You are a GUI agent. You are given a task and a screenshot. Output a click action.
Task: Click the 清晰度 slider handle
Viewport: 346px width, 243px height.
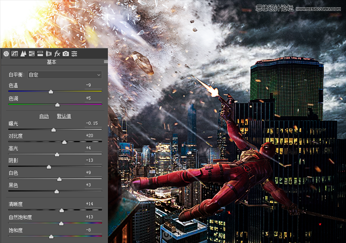point(62,210)
